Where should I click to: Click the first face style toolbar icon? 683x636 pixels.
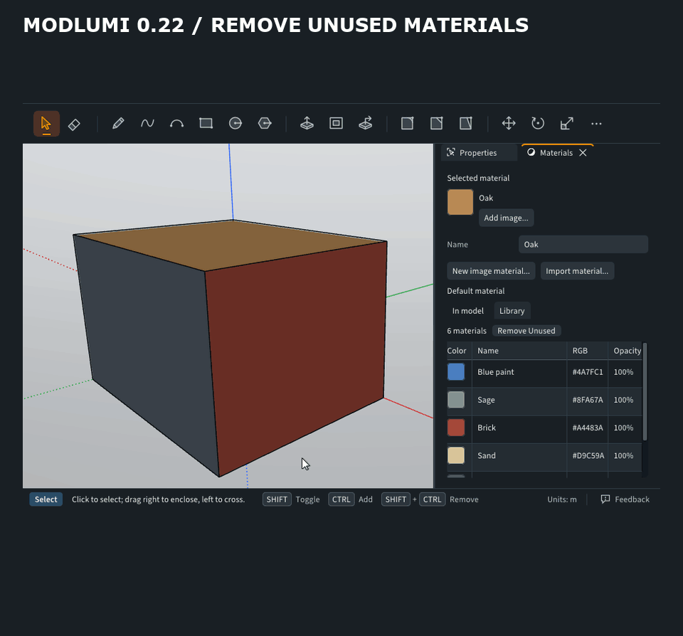[x=407, y=124]
